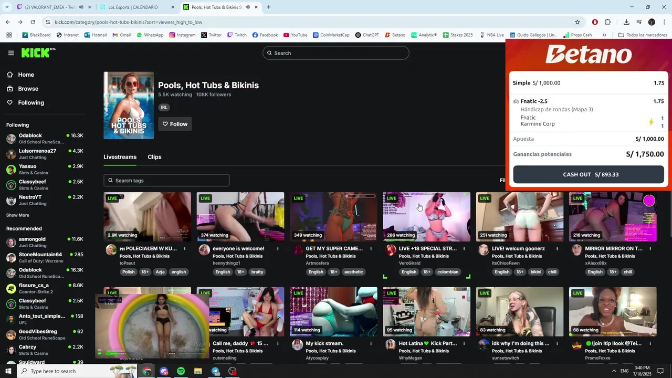Click the Search tags field
The height and width of the screenshot is (378, 672).
[x=166, y=181]
